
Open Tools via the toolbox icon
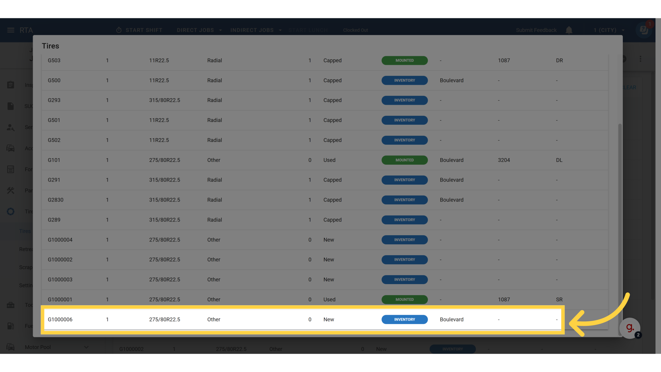(x=11, y=305)
